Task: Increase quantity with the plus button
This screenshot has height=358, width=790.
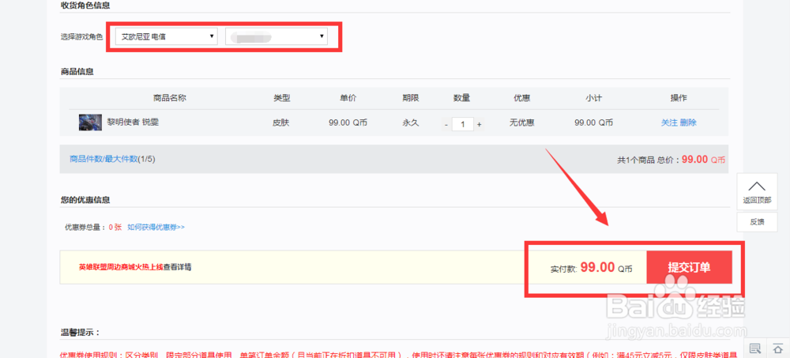Action: 480,124
